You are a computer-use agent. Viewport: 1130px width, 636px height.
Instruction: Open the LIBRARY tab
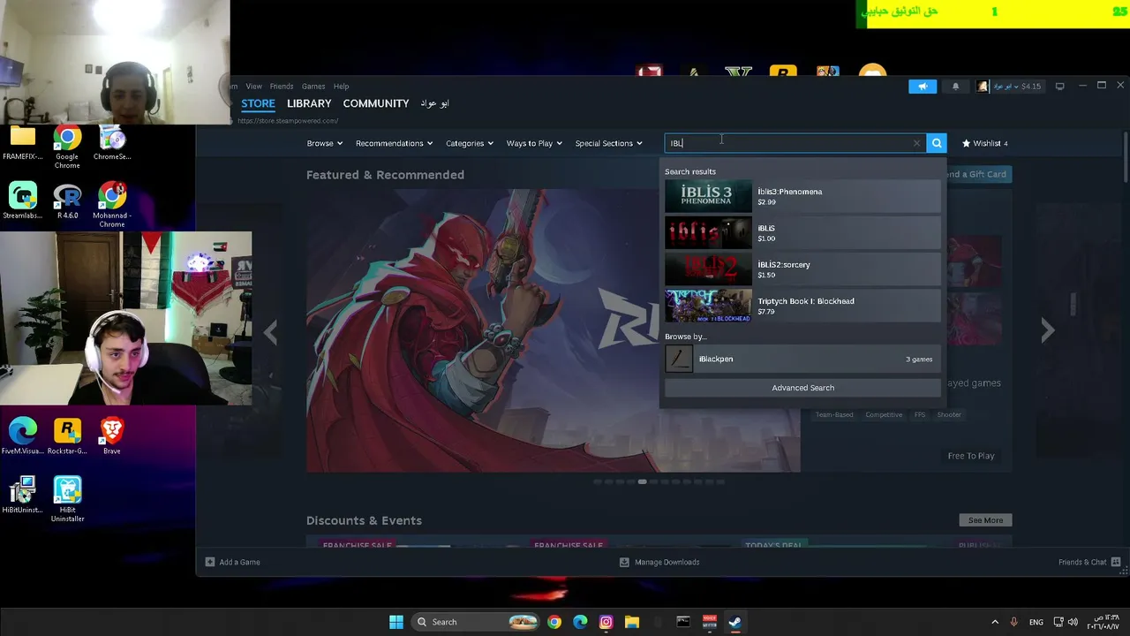(309, 103)
